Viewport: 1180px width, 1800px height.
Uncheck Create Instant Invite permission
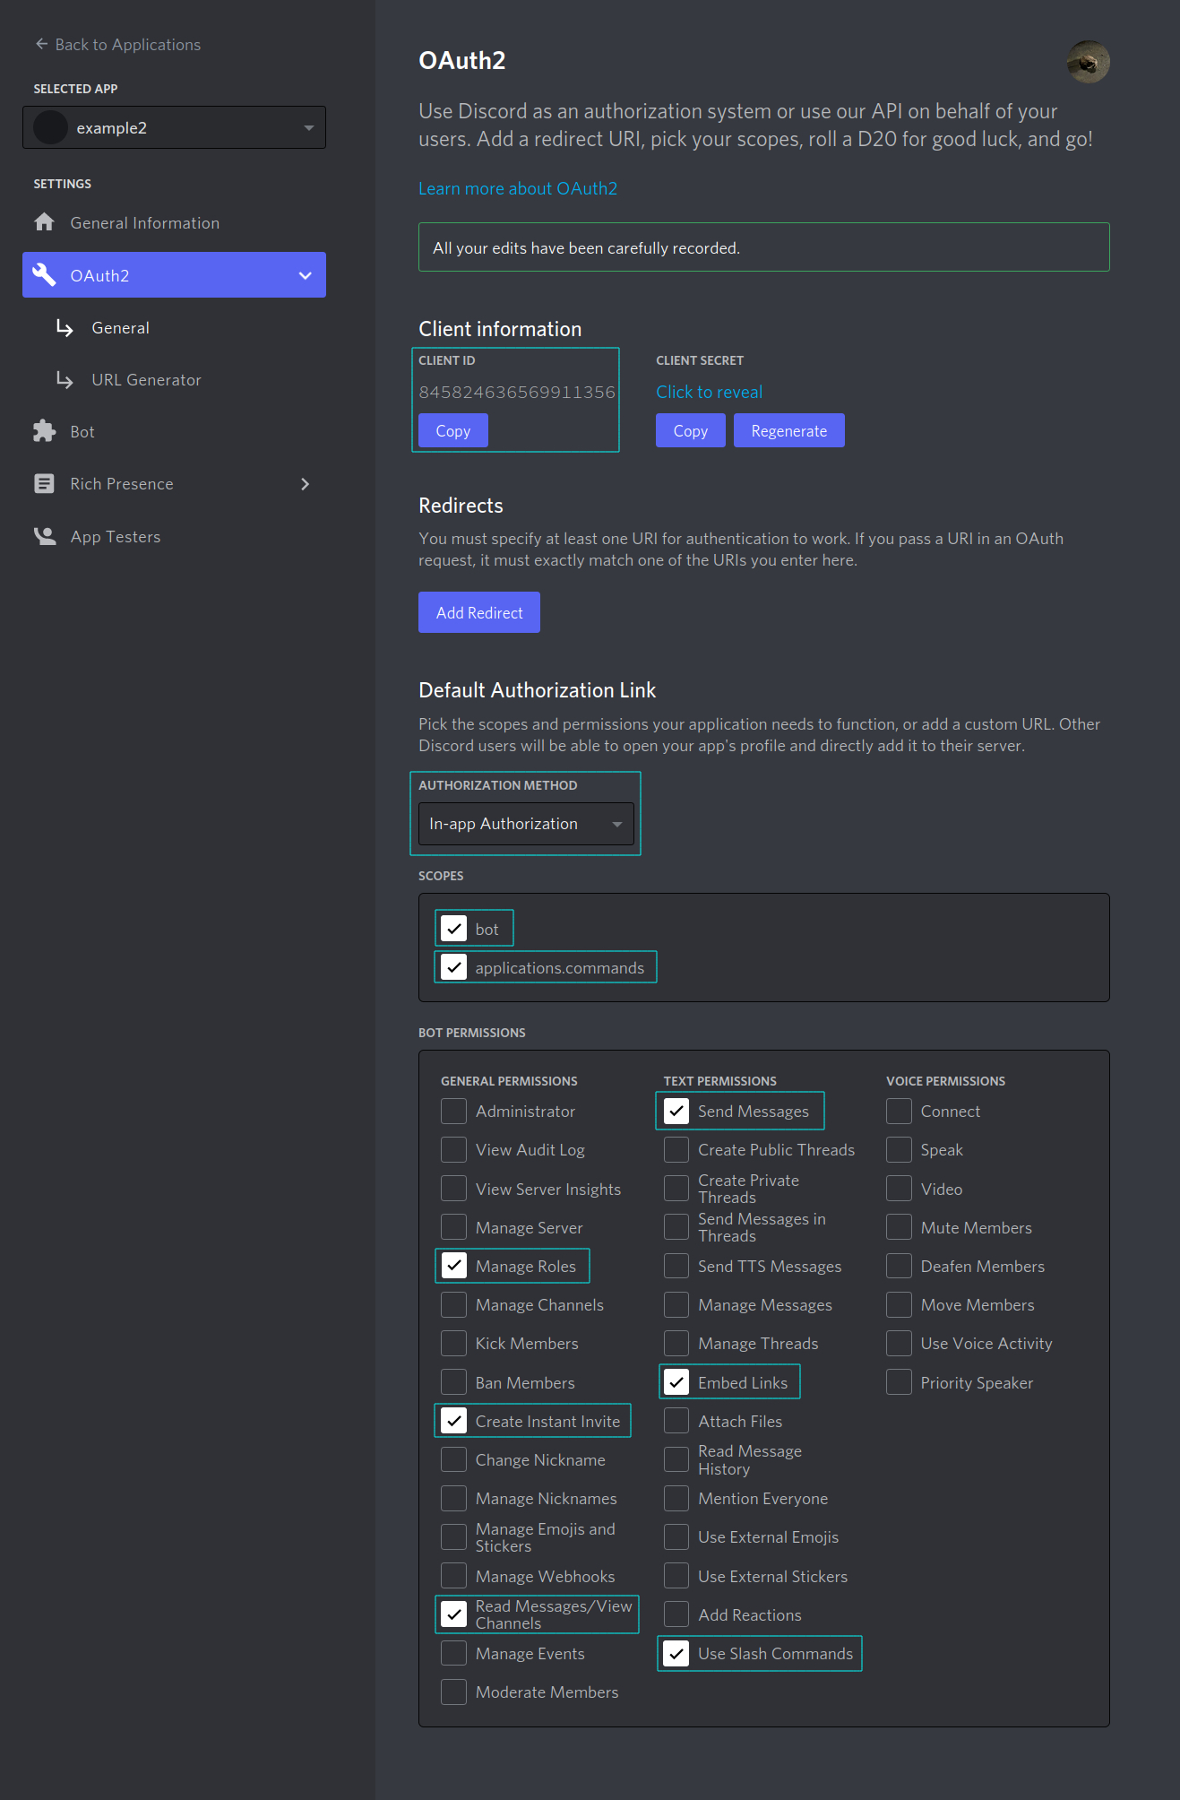pyautogui.click(x=454, y=1421)
